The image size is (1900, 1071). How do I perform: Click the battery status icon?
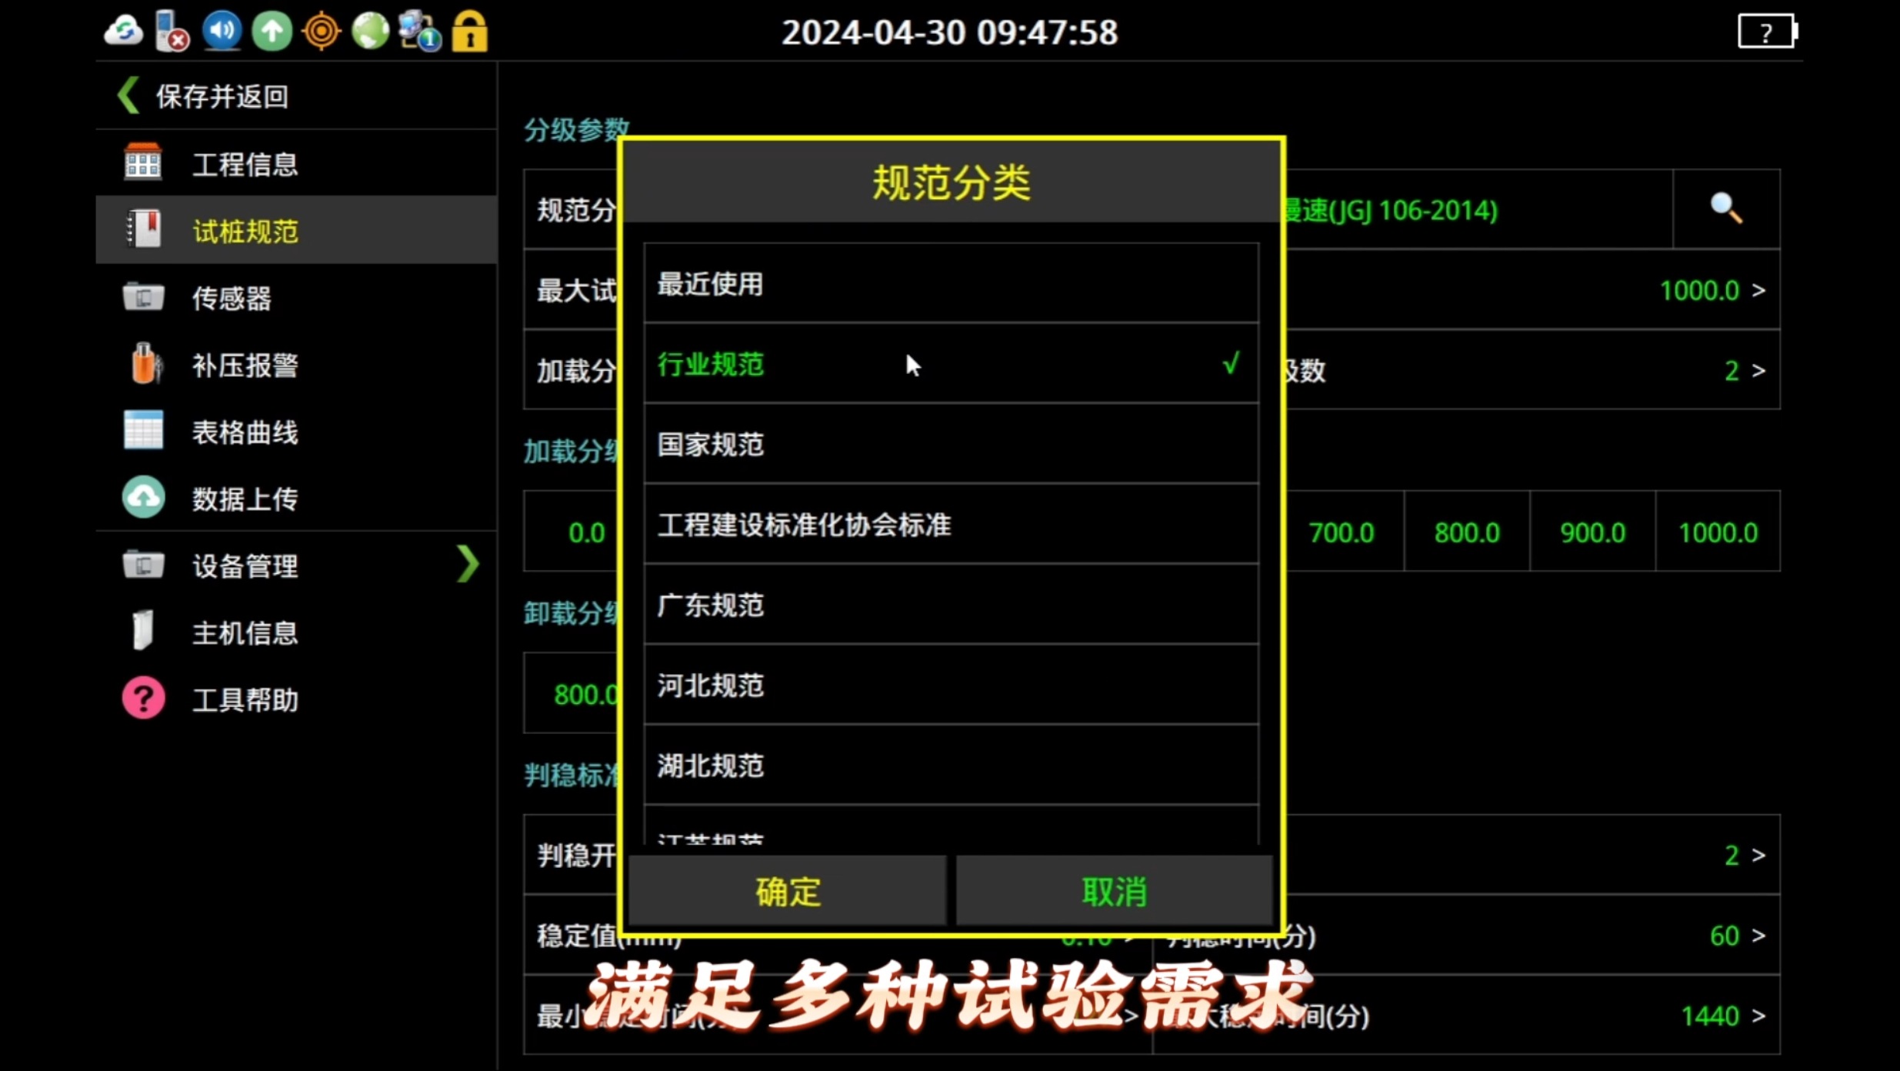[1767, 32]
